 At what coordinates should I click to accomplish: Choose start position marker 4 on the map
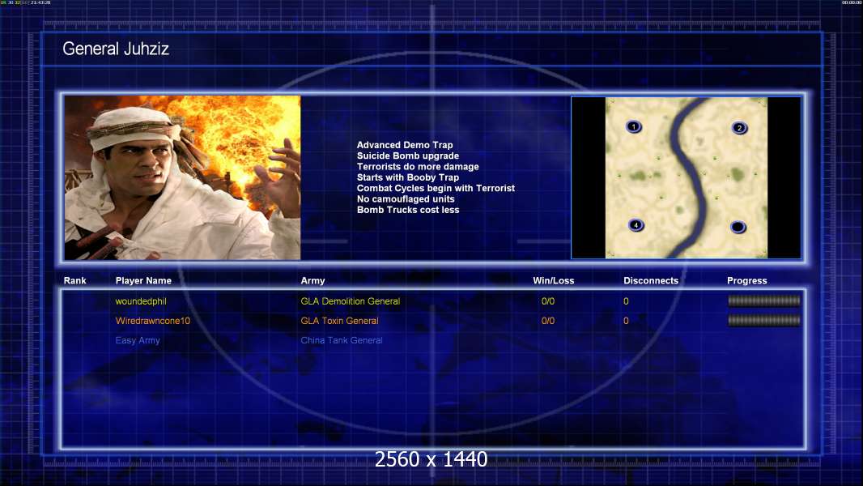tap(636, 225)
